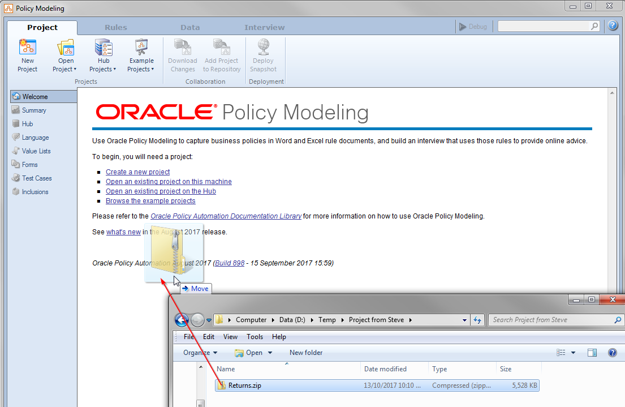The image size is (625, 407).
Task: Click the Welcome page scroll up arrow
Action: (x=612, y=93)
